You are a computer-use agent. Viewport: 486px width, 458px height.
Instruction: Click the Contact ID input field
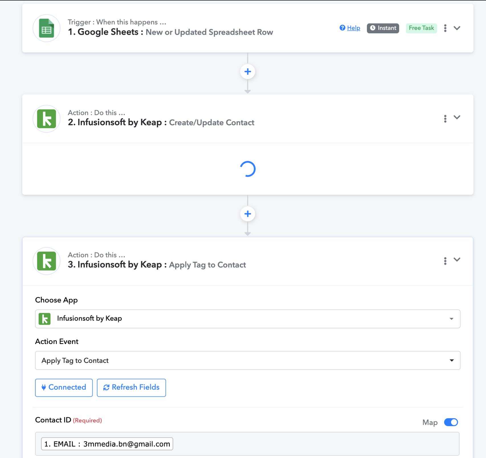tap(247, 444)
